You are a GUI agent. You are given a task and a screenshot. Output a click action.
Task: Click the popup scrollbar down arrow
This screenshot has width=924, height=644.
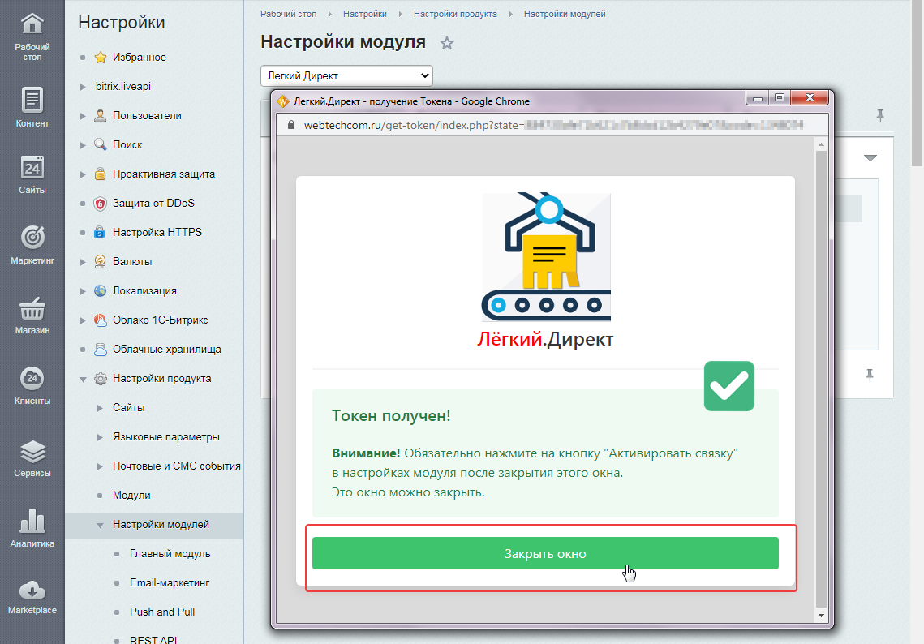click(821, 616)
